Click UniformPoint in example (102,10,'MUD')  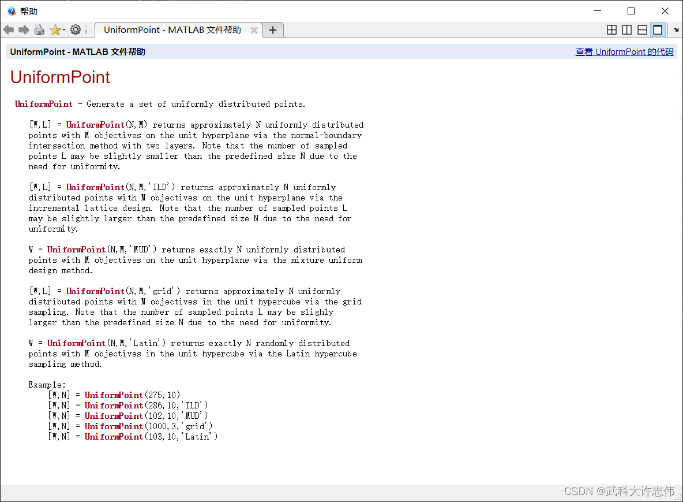[114, 416]
